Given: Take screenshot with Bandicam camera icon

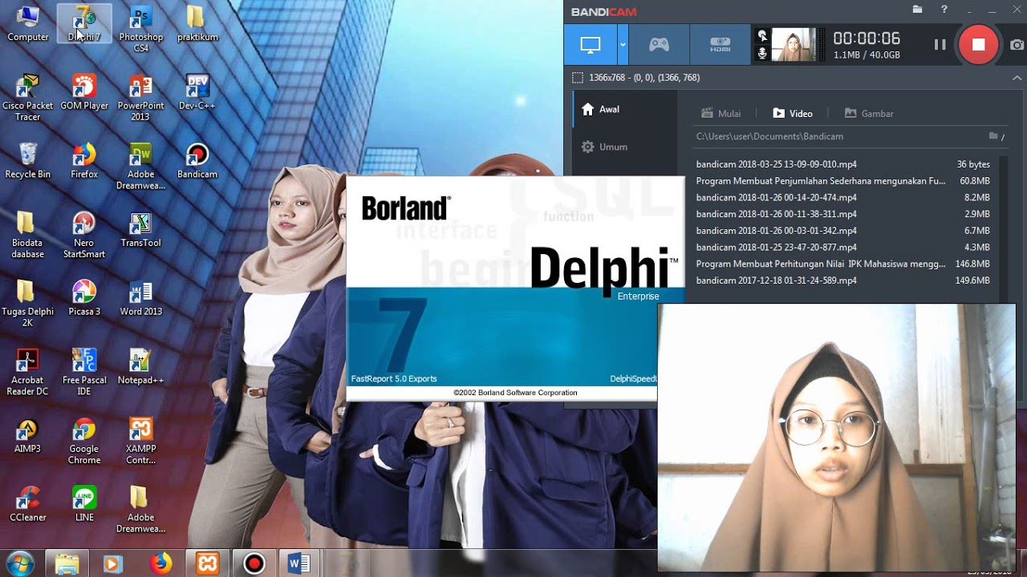Looking at the screenshot, I should tap(1017, 45).
